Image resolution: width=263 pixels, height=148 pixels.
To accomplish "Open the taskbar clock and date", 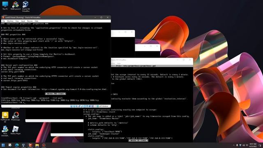I will 253,145.
